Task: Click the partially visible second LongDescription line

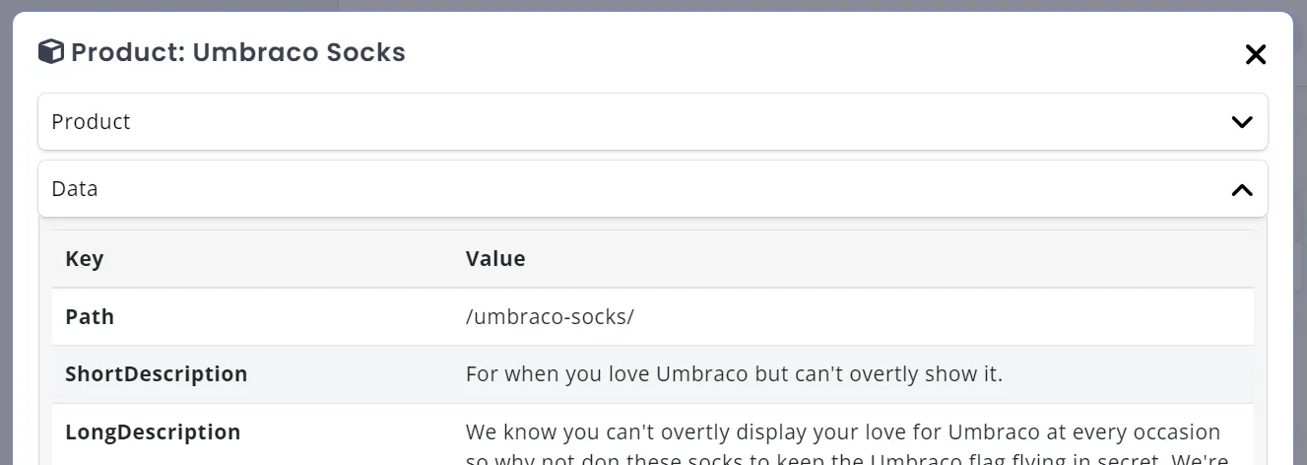Action: point(846,459)
